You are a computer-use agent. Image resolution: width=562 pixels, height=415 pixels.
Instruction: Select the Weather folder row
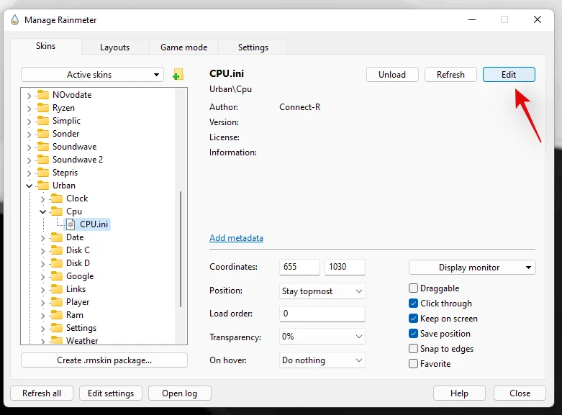coord(82,340)
